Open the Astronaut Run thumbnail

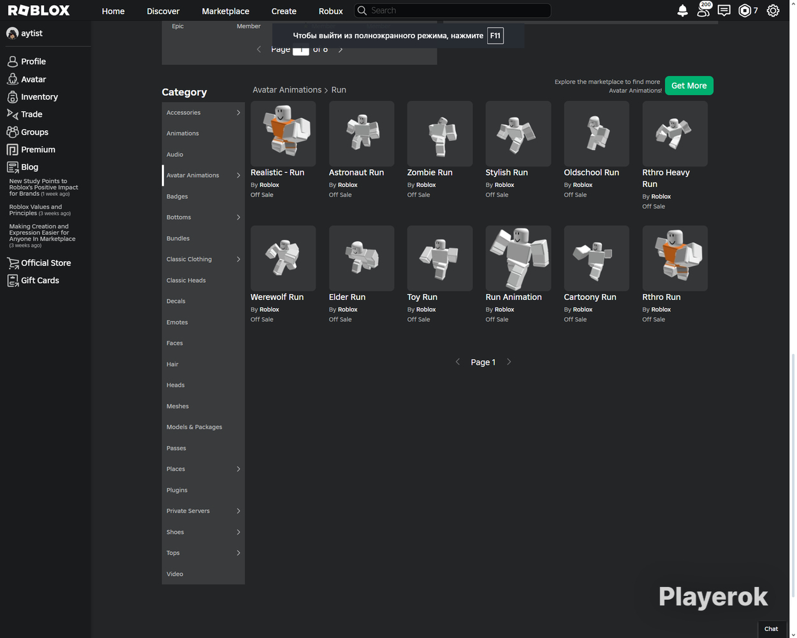(362, 133)
